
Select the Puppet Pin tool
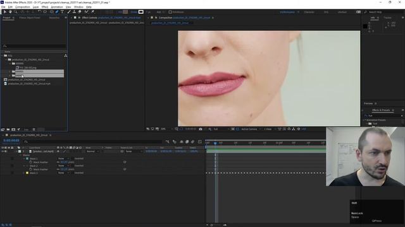[92, 12]
